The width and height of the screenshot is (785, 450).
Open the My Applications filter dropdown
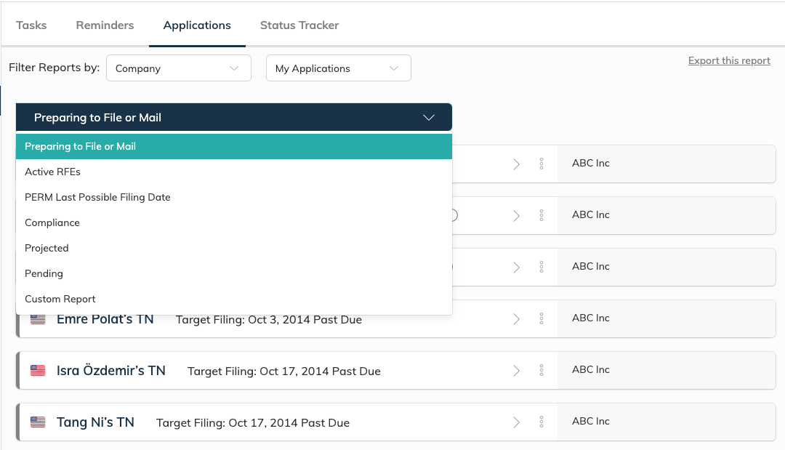(x=338, y=68)
